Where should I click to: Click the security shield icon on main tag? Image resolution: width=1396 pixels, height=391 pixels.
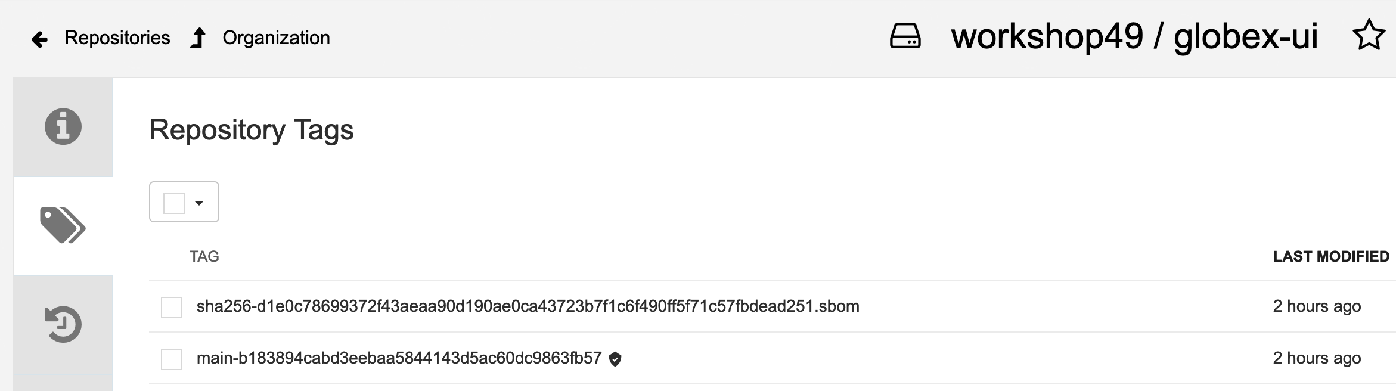(615, 359)
